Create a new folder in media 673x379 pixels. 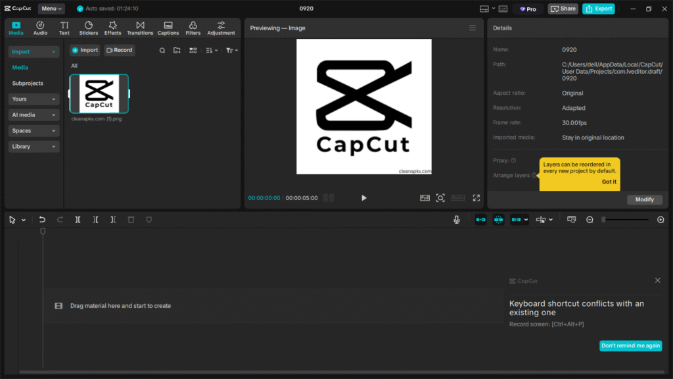pyautogui.click(x=177, y=51)
